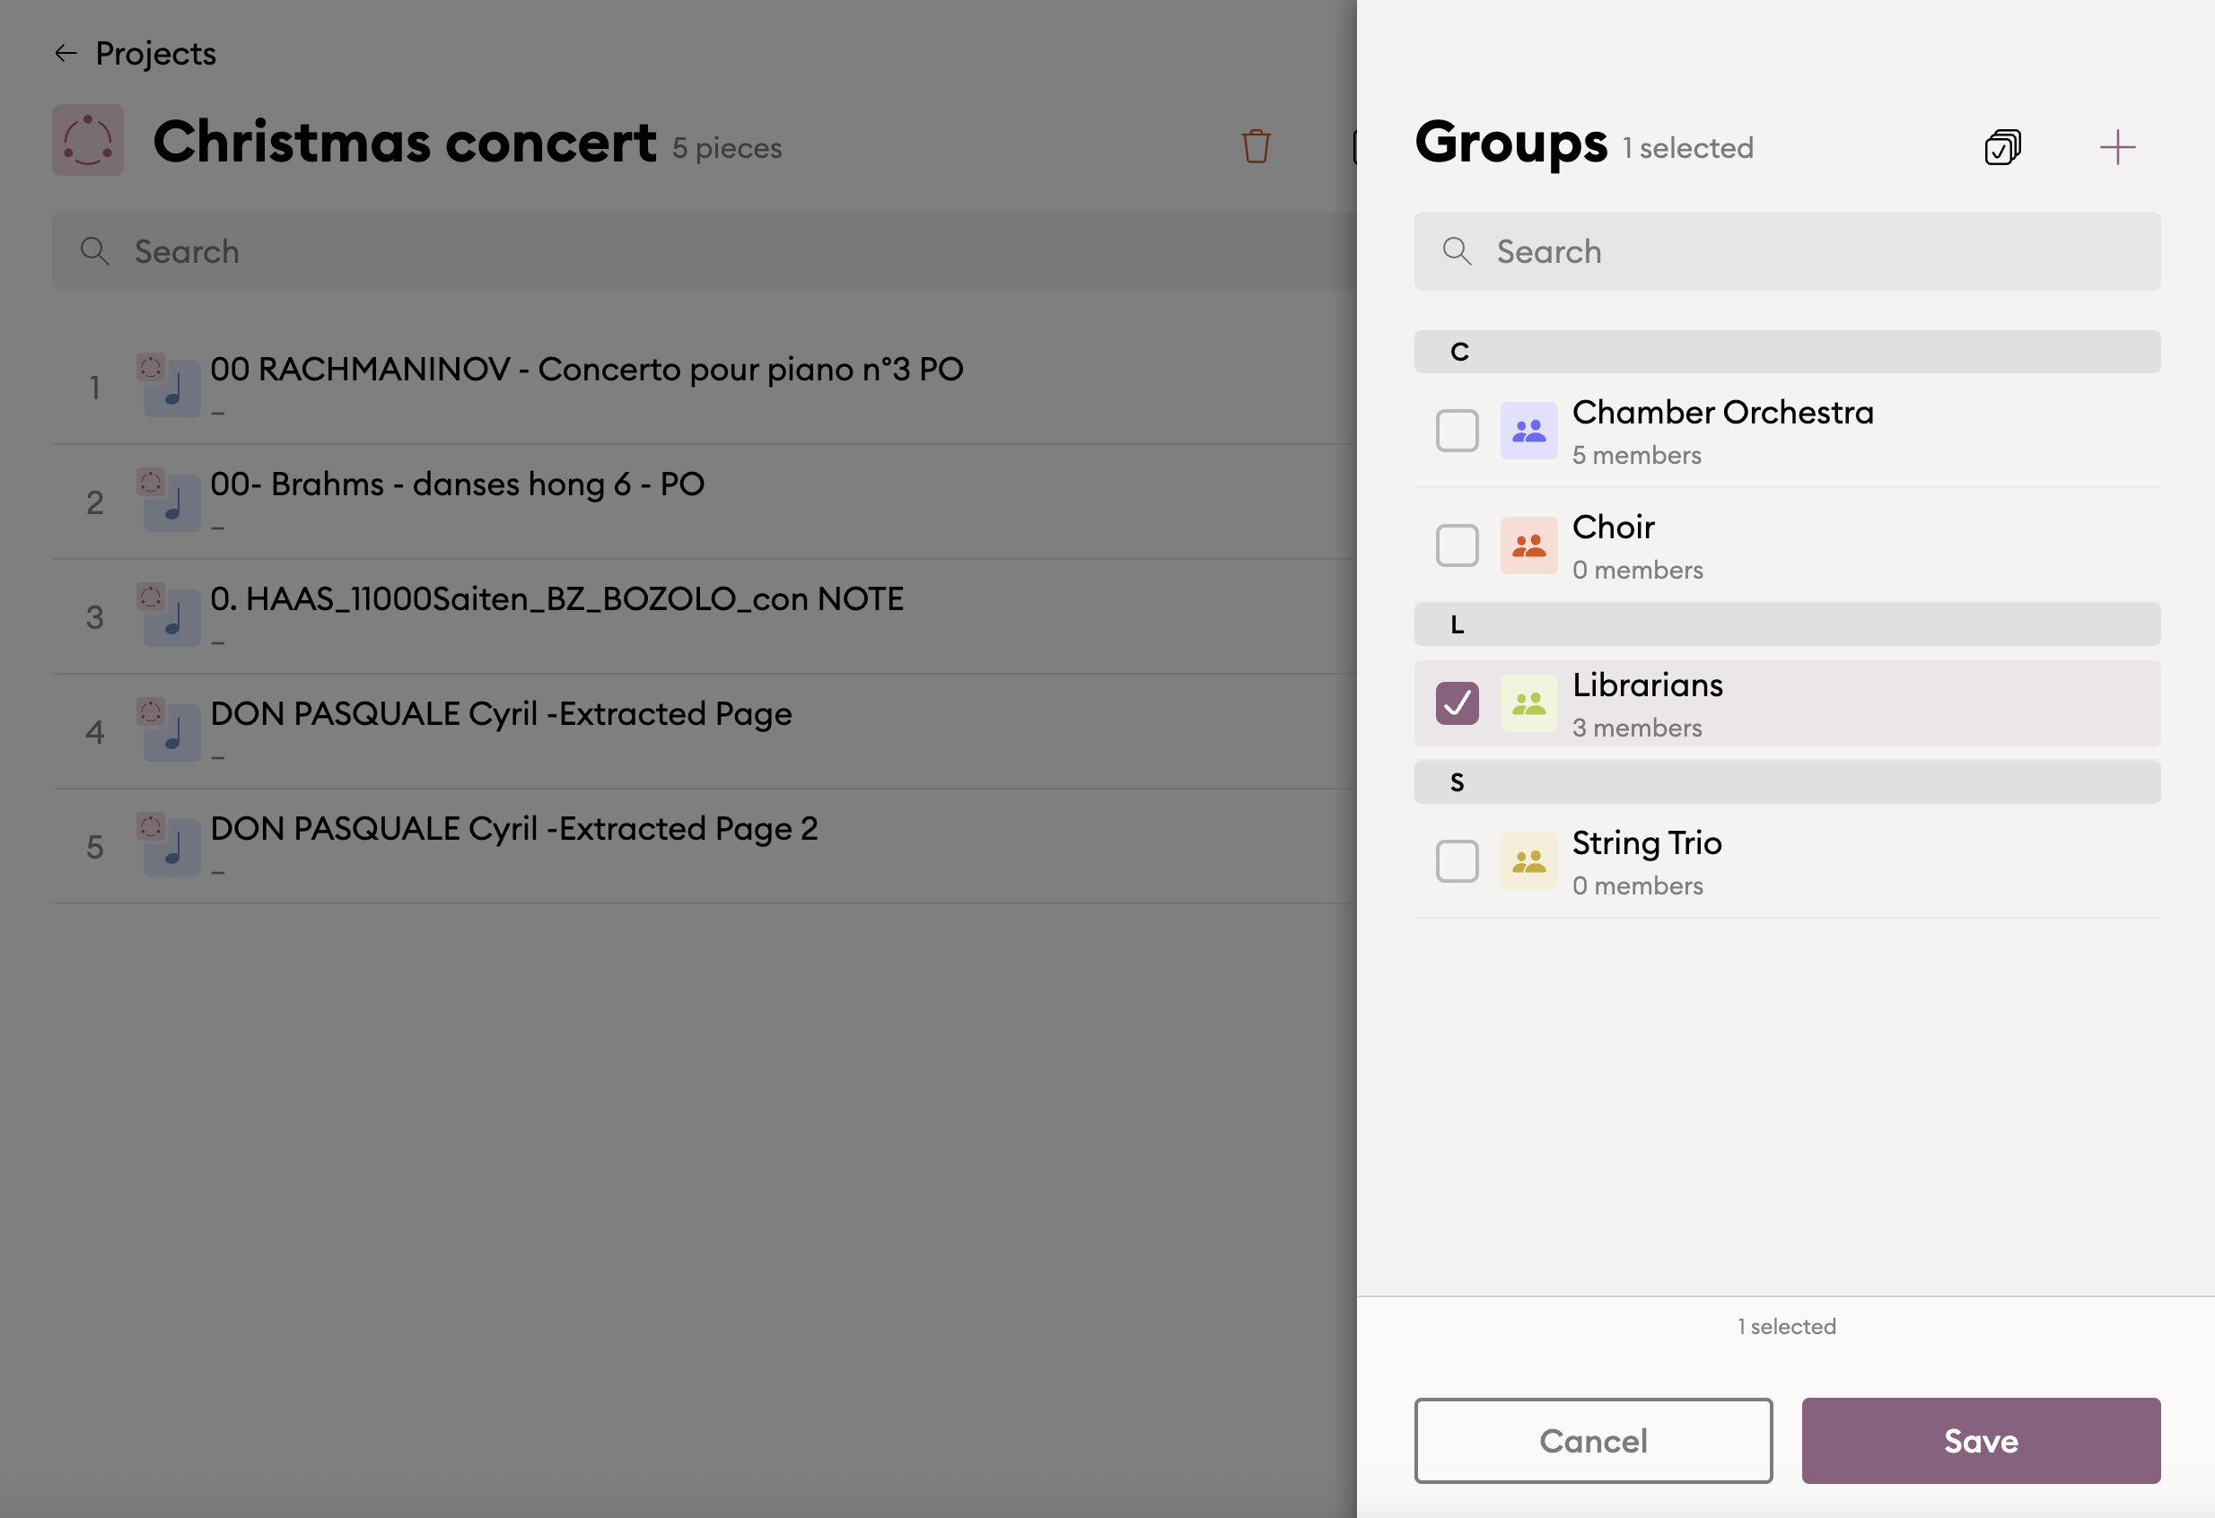Click the purple Chamber Orchestra group icon
The width and height of the screenshot is (2215, 1518).
1528,431
